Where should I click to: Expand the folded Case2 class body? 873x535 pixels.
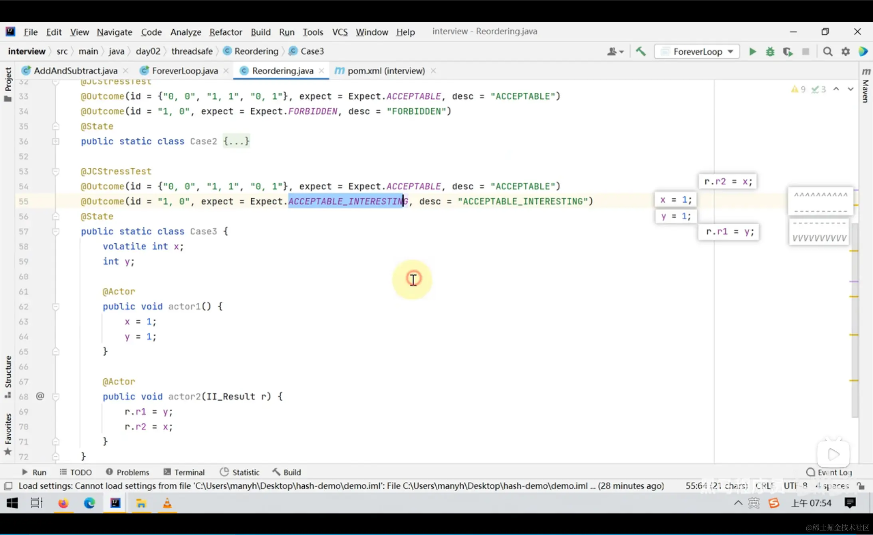(x=236, y=141)
